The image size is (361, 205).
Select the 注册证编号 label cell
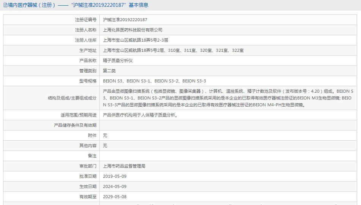click(x=51, y=20)
